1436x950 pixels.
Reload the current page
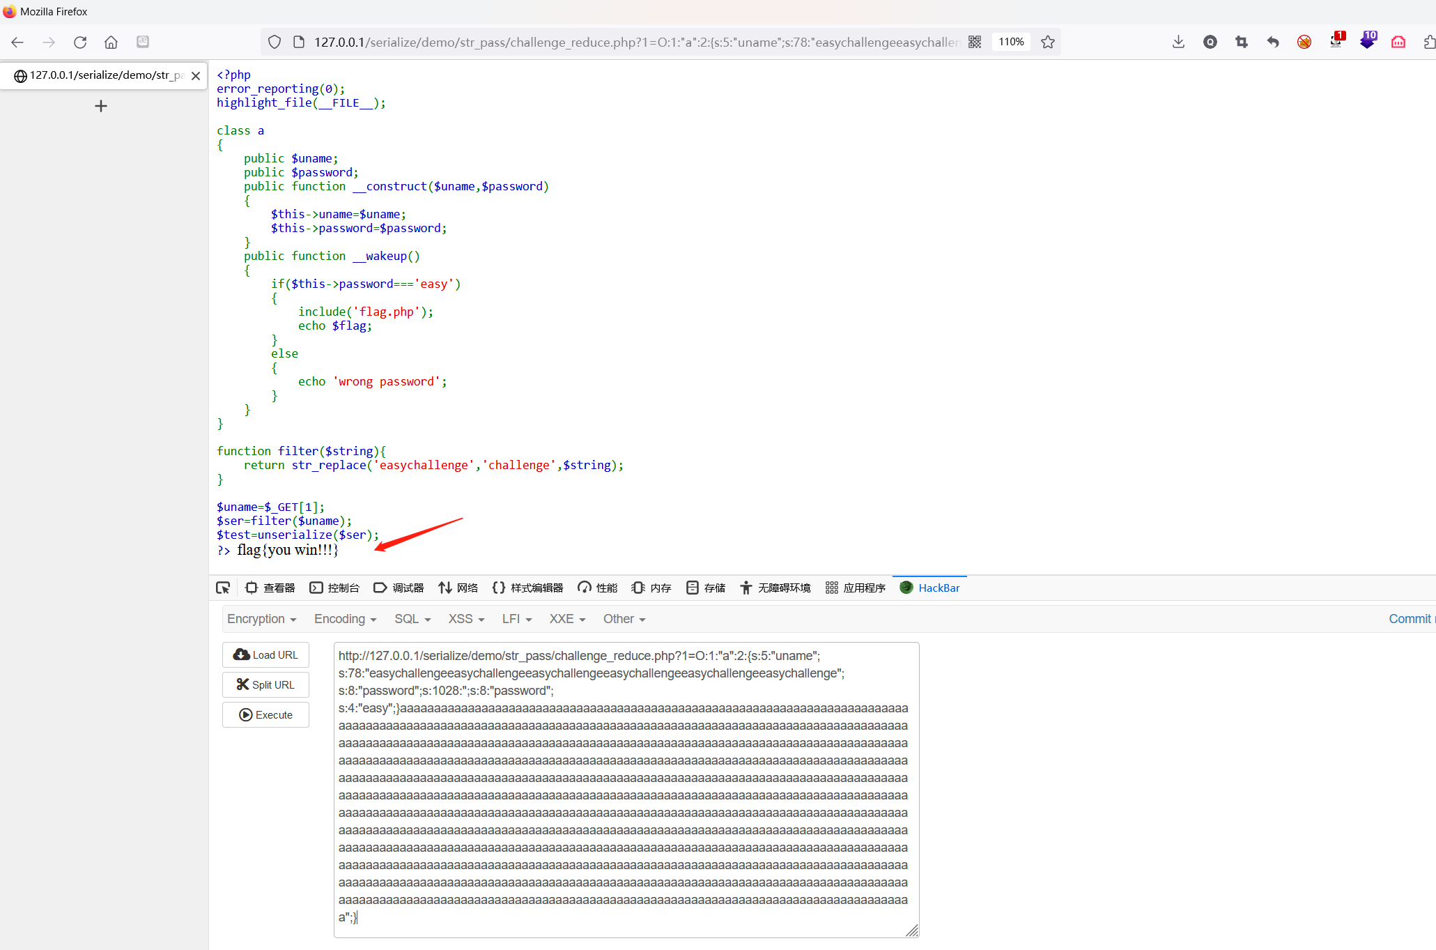(80, 43)
